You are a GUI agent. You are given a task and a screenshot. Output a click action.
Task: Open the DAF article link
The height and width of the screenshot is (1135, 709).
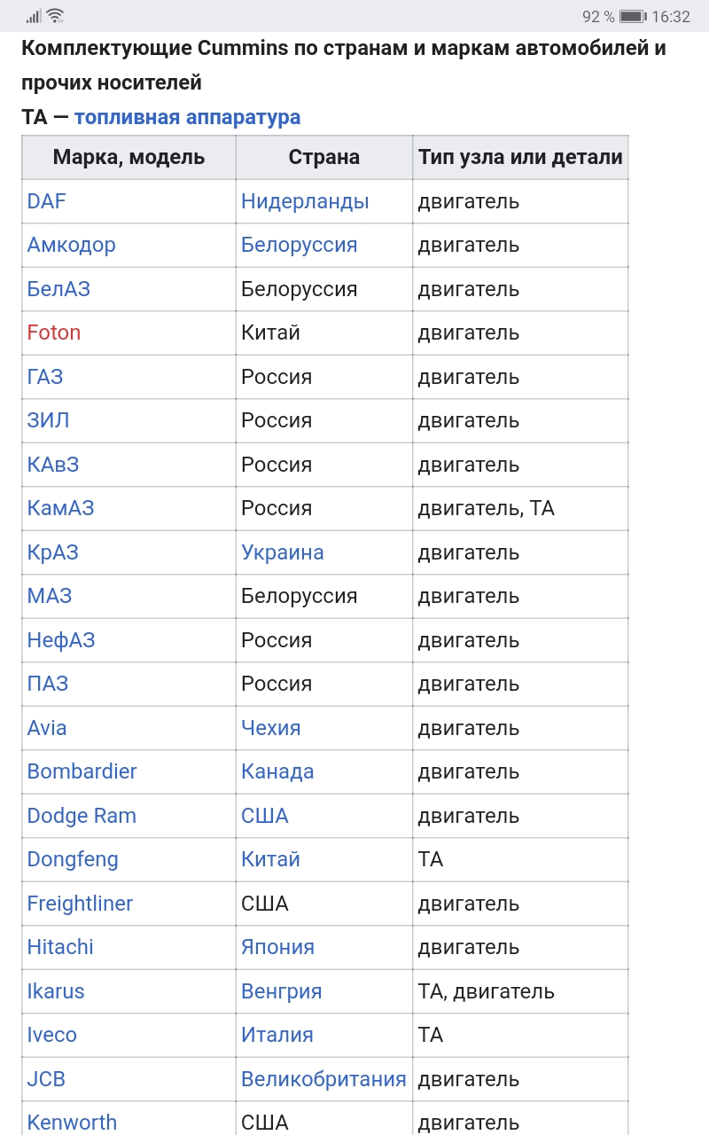tap(47, 201)
